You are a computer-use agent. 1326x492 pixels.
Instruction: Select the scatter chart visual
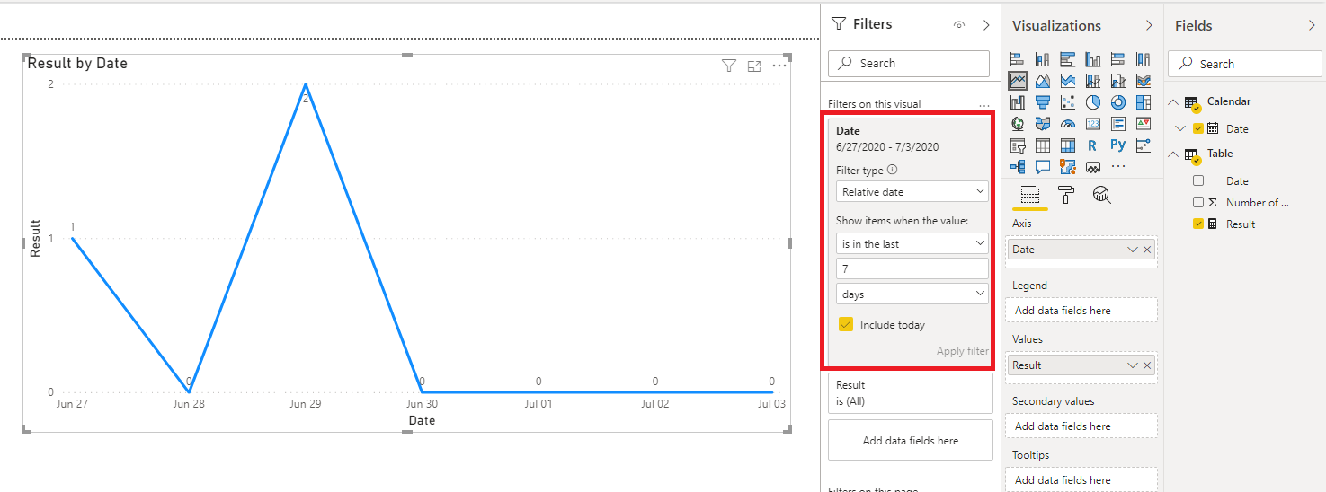(x=1068, y=102)
